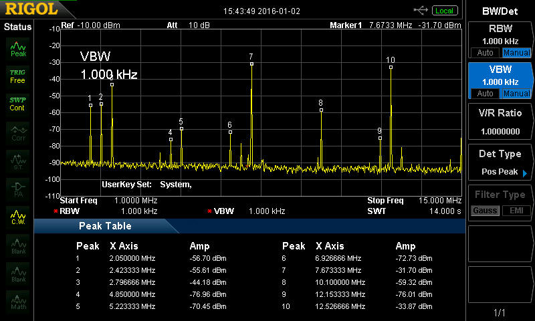Select the EMI filter type
The width and height of the screenshot is (535, 321).
click(x=516, y=211)
